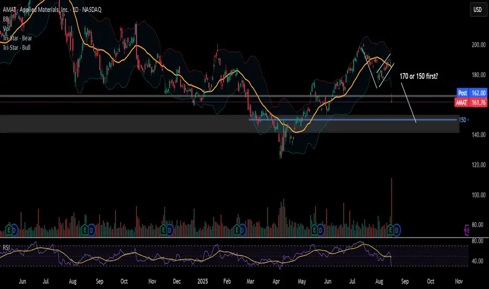Select the '170 or 150 first?' text note
Viewport: 489px width, 289px height.
pos(419,76)
